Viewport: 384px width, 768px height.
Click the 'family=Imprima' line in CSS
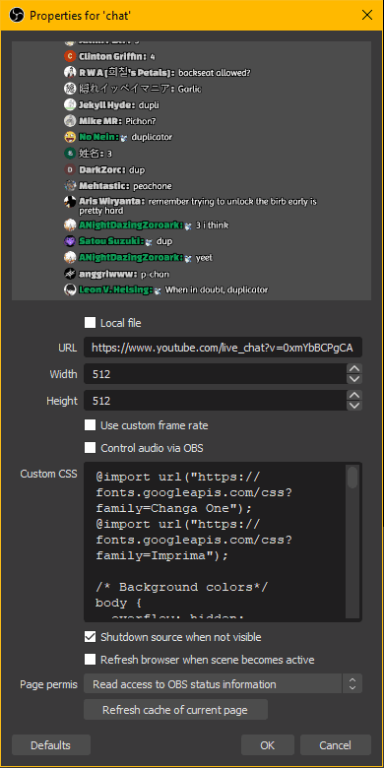(x=162, y=555)
